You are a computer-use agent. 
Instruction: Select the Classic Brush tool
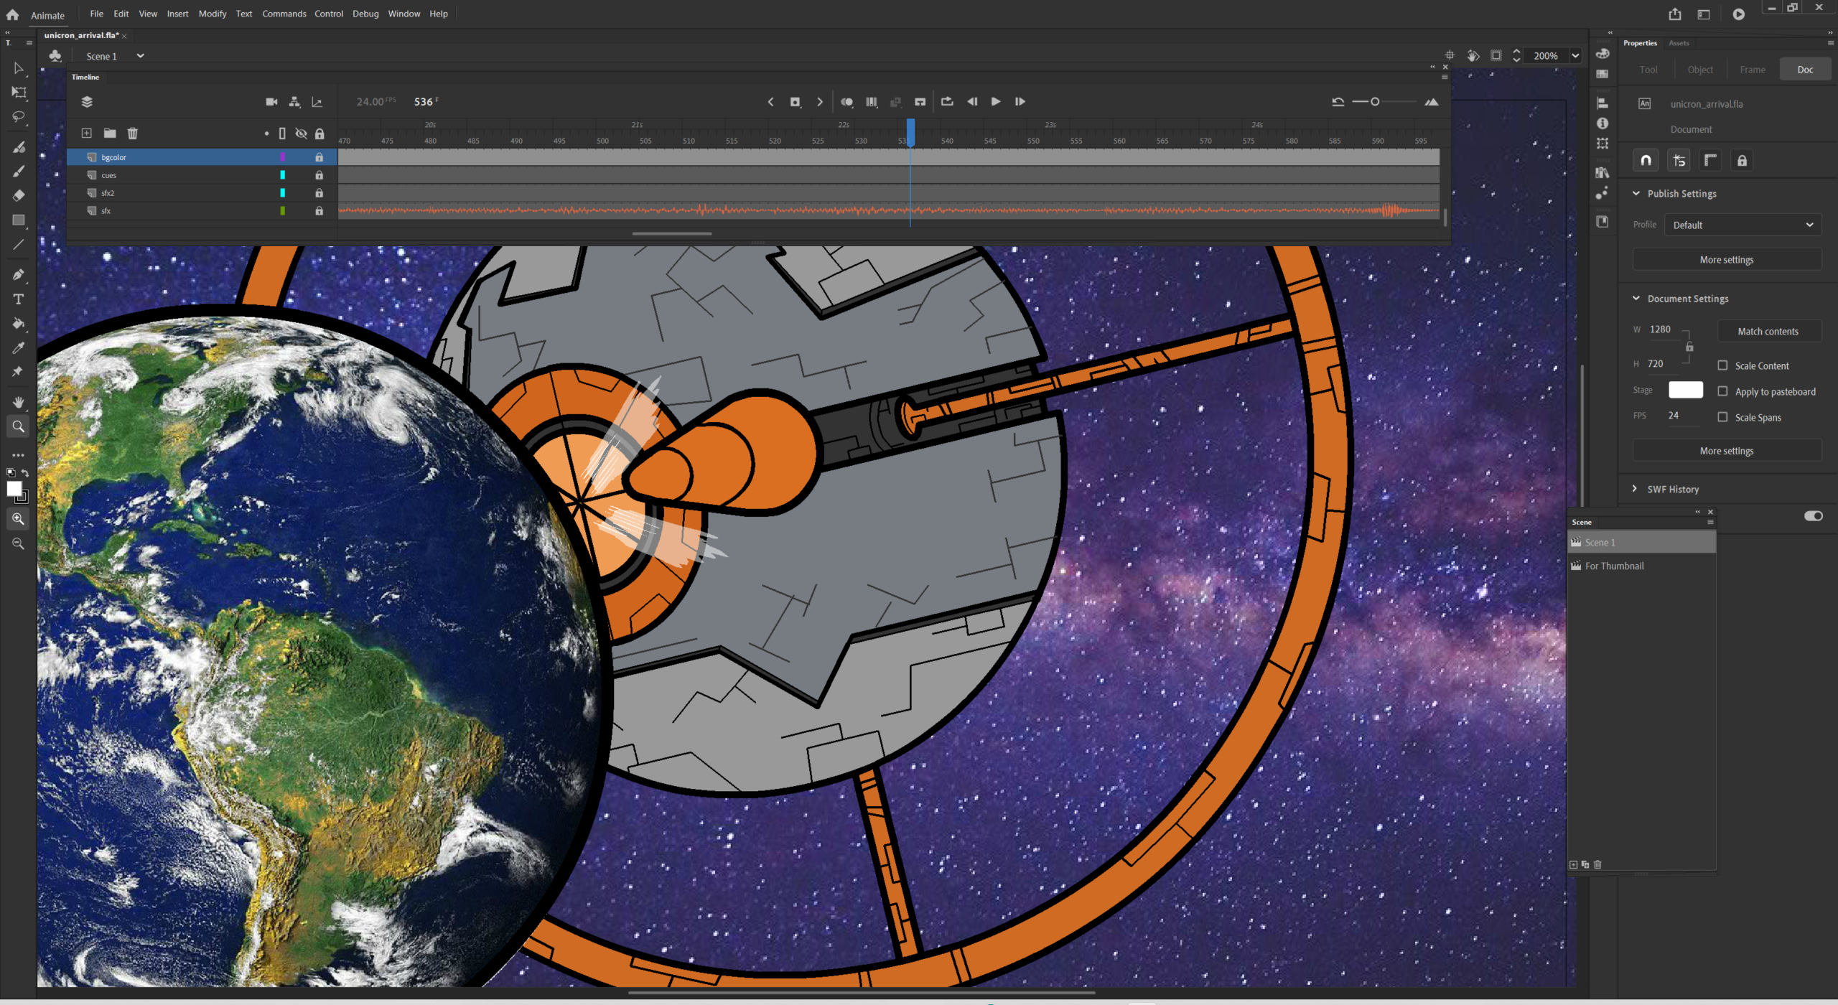(19, 171)
